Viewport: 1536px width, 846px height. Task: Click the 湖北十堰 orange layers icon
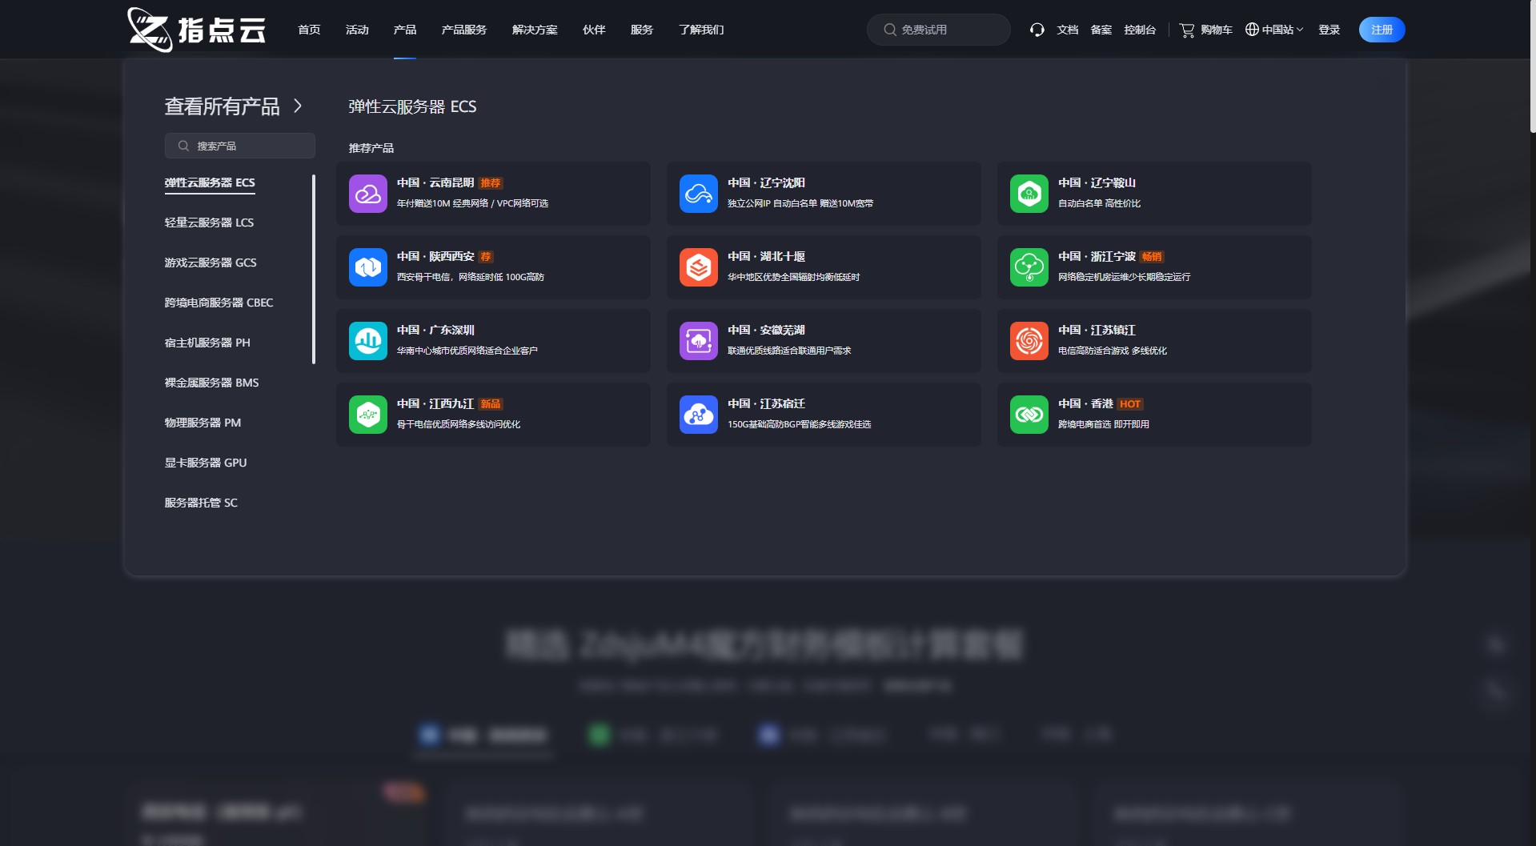click(699, 267)
